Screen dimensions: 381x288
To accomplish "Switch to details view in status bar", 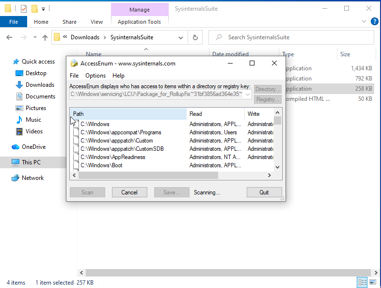I will pos(362,282).
